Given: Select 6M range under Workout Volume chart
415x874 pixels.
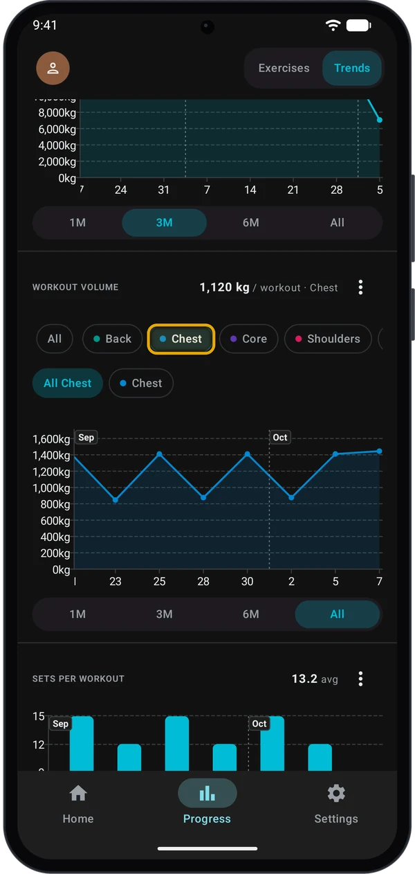Looking at the screenshot, I should [250, 614].
